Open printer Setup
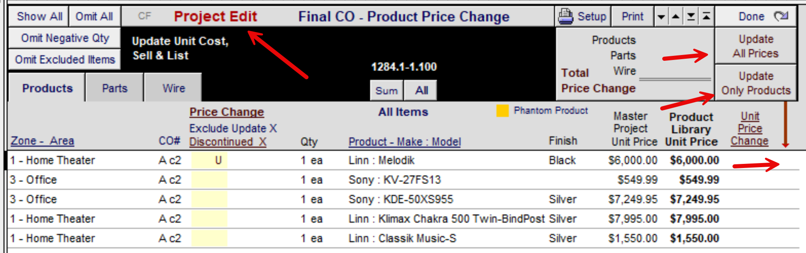 (583, 16)
